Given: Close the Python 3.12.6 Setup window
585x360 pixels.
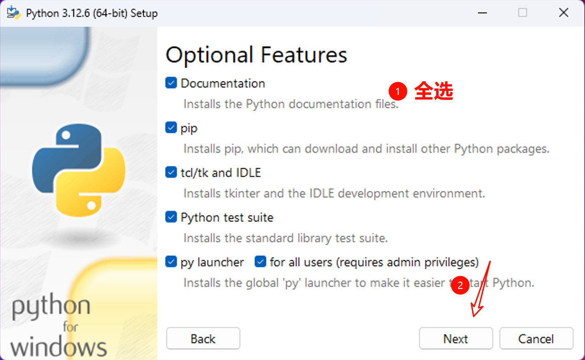Looking at the screenshot, I should point(563,13).
